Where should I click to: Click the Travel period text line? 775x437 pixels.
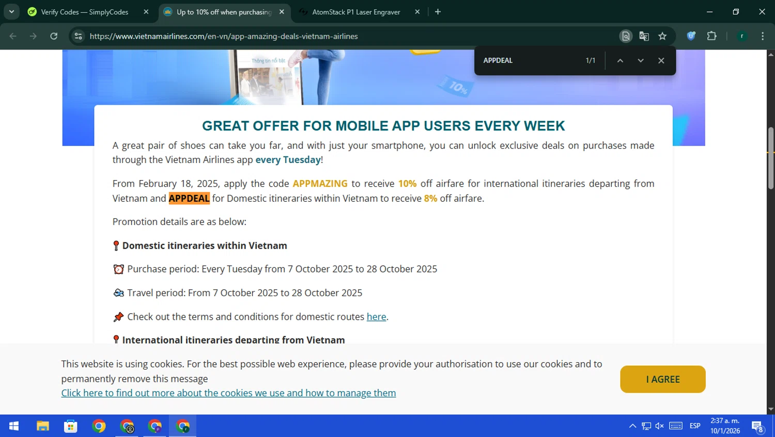click(x=244, y=293)
